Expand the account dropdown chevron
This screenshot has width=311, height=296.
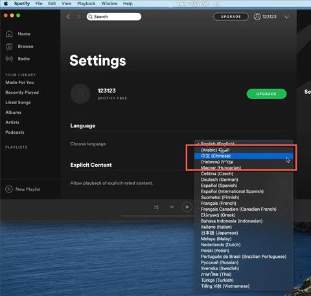point(286,17)
